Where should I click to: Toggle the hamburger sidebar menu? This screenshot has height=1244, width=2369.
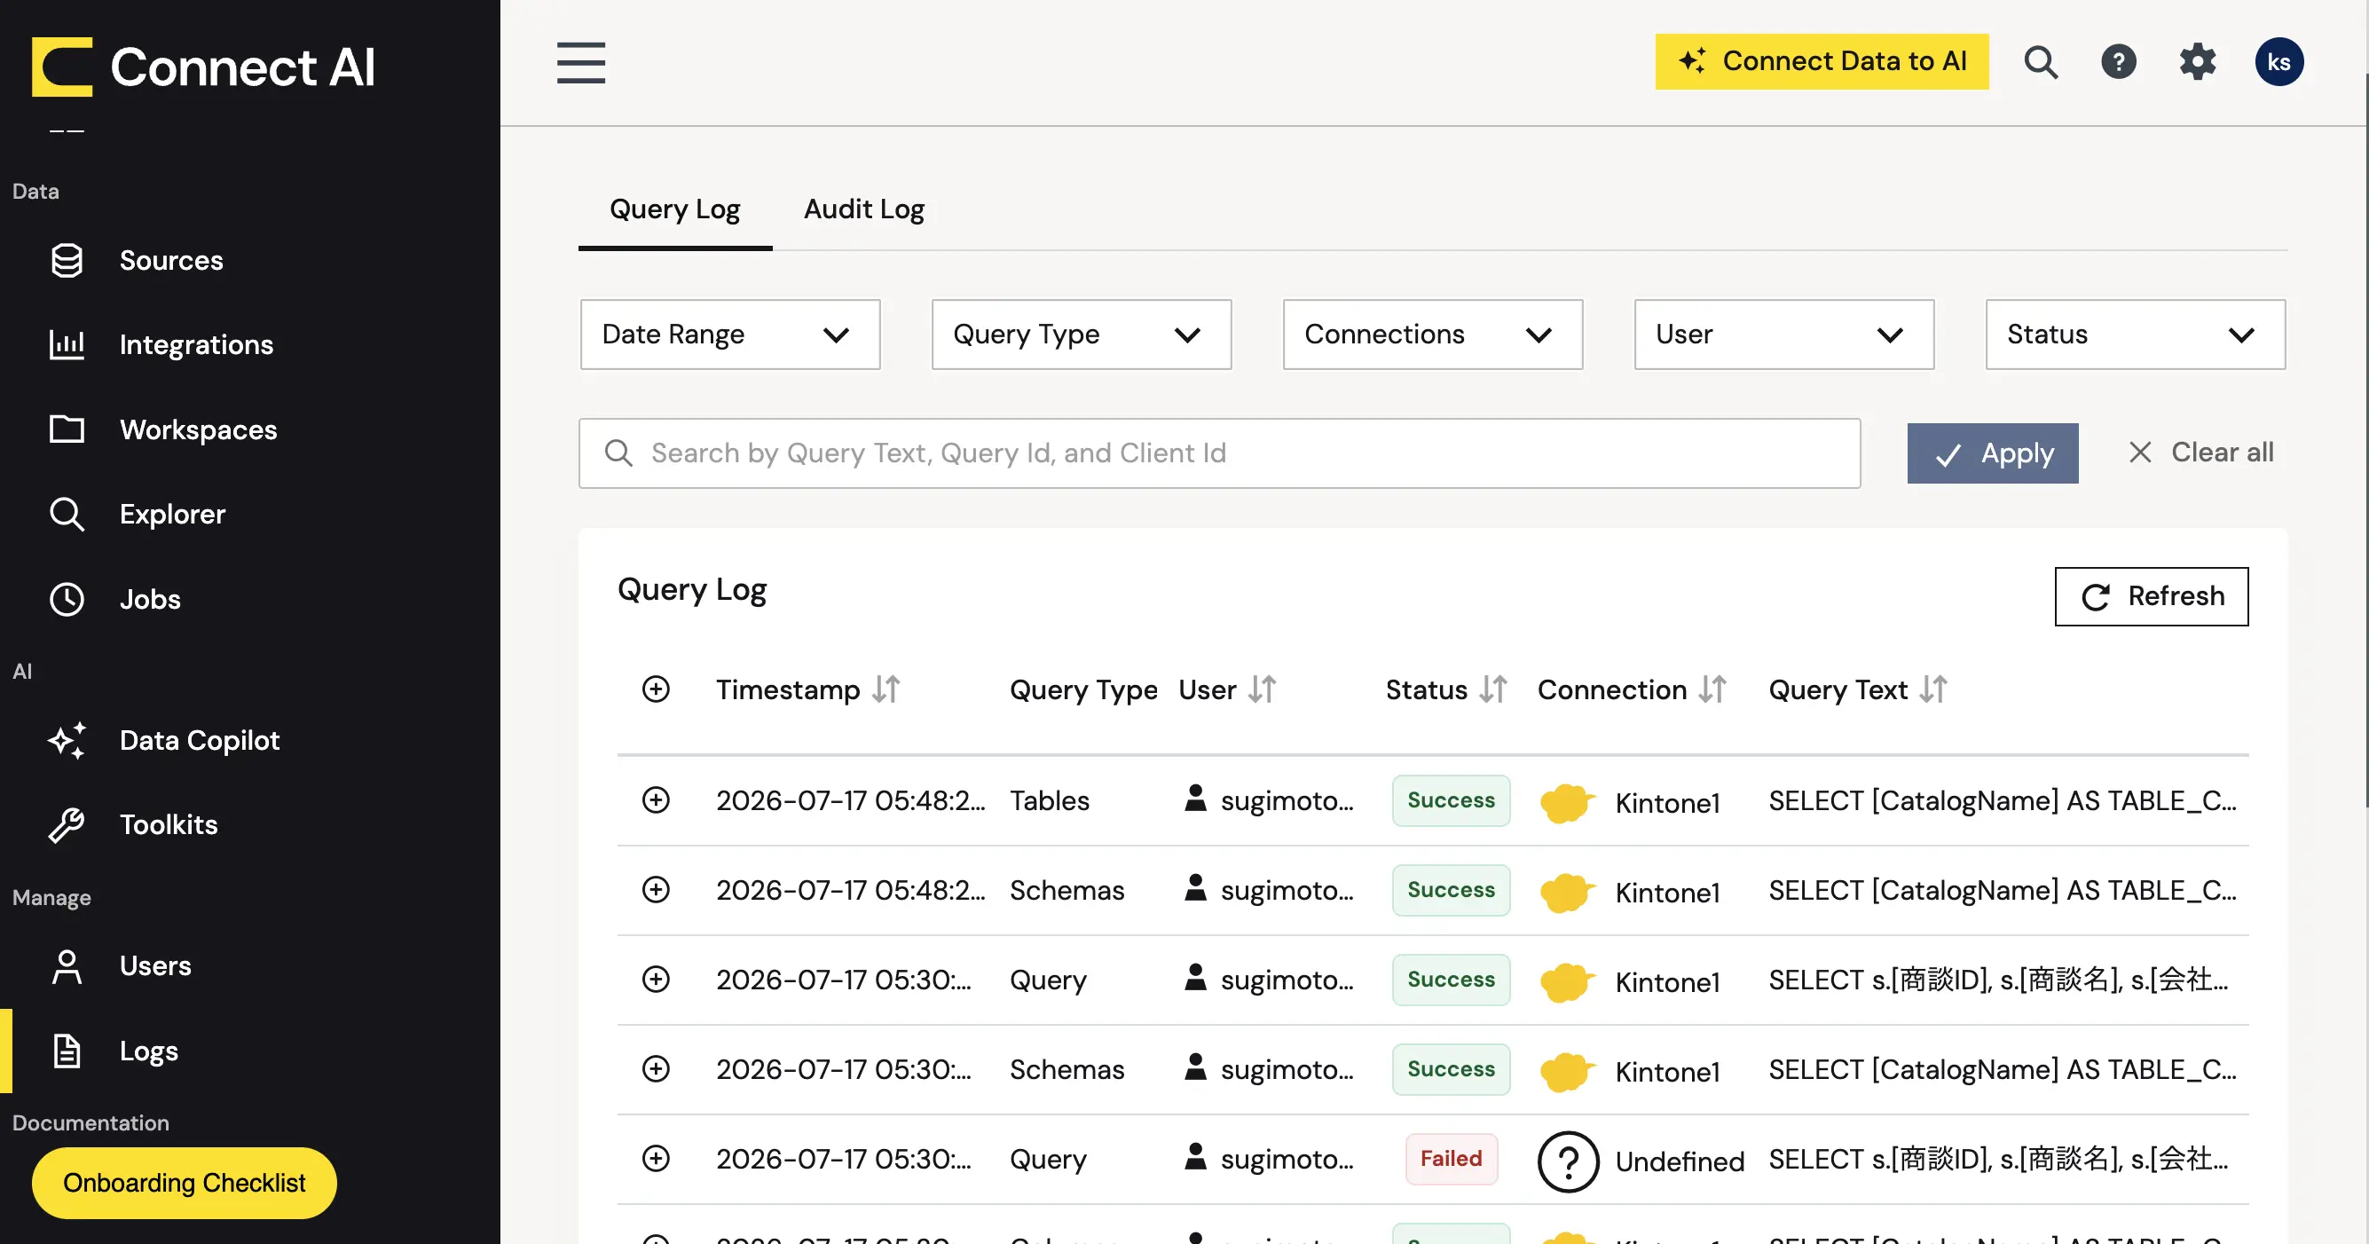point(581,62)
